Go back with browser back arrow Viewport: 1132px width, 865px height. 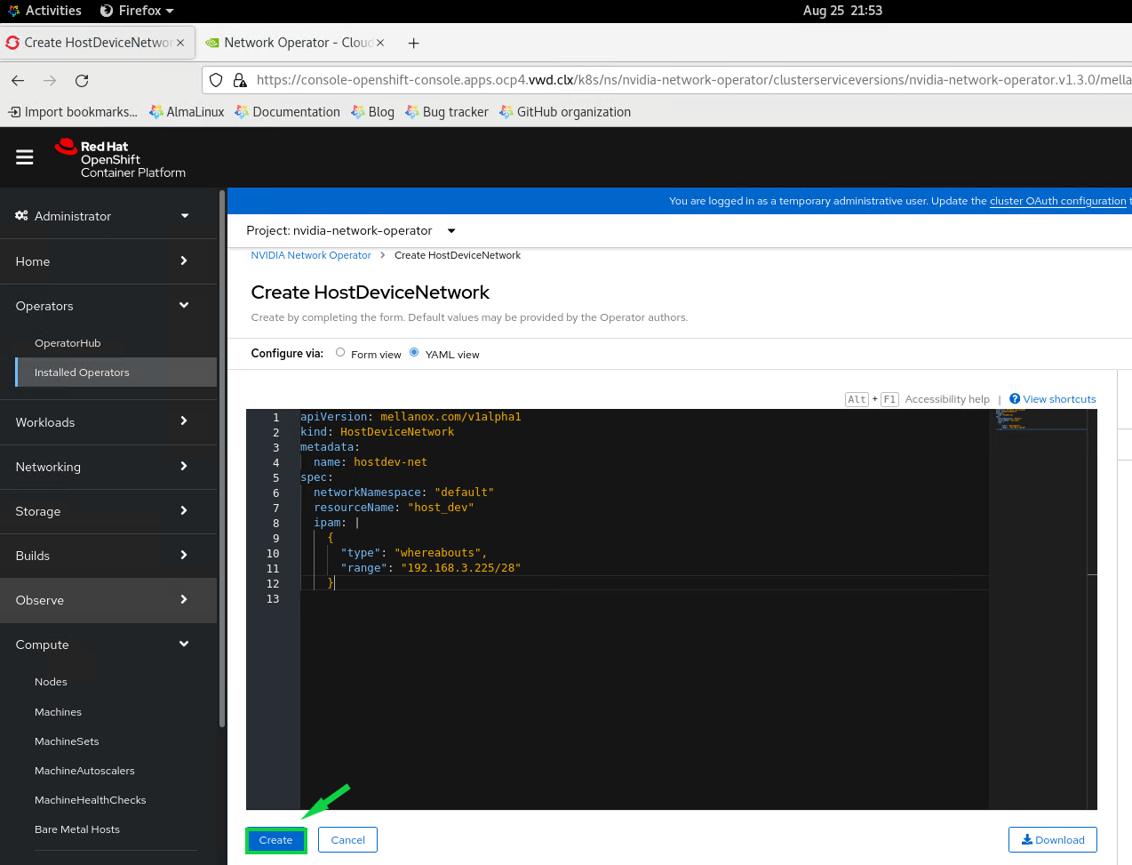pos(18,80)
